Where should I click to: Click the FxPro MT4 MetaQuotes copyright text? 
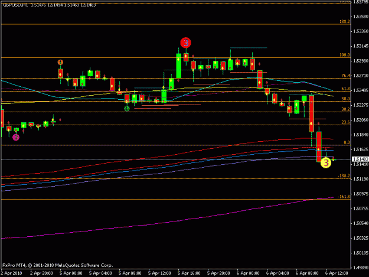click(58, 265)
